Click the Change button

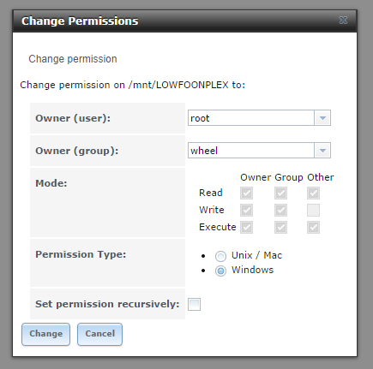coord(45,334)
